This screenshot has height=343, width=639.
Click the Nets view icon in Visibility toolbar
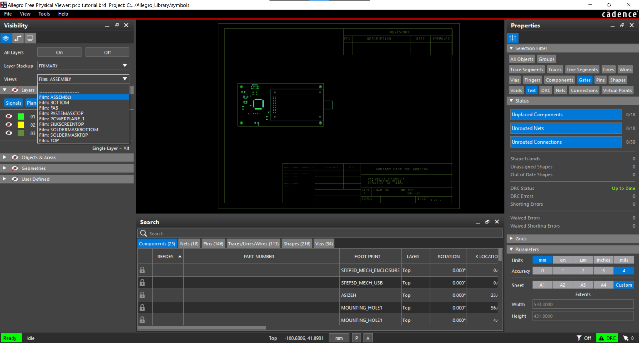[x=18, y=38]
